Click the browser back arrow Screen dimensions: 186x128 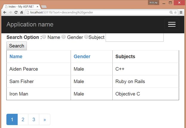pyautogui.click(x=5, y=12)
